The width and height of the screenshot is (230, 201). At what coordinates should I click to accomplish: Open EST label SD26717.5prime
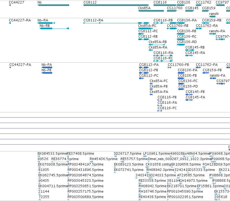click(x=128, y=154)
